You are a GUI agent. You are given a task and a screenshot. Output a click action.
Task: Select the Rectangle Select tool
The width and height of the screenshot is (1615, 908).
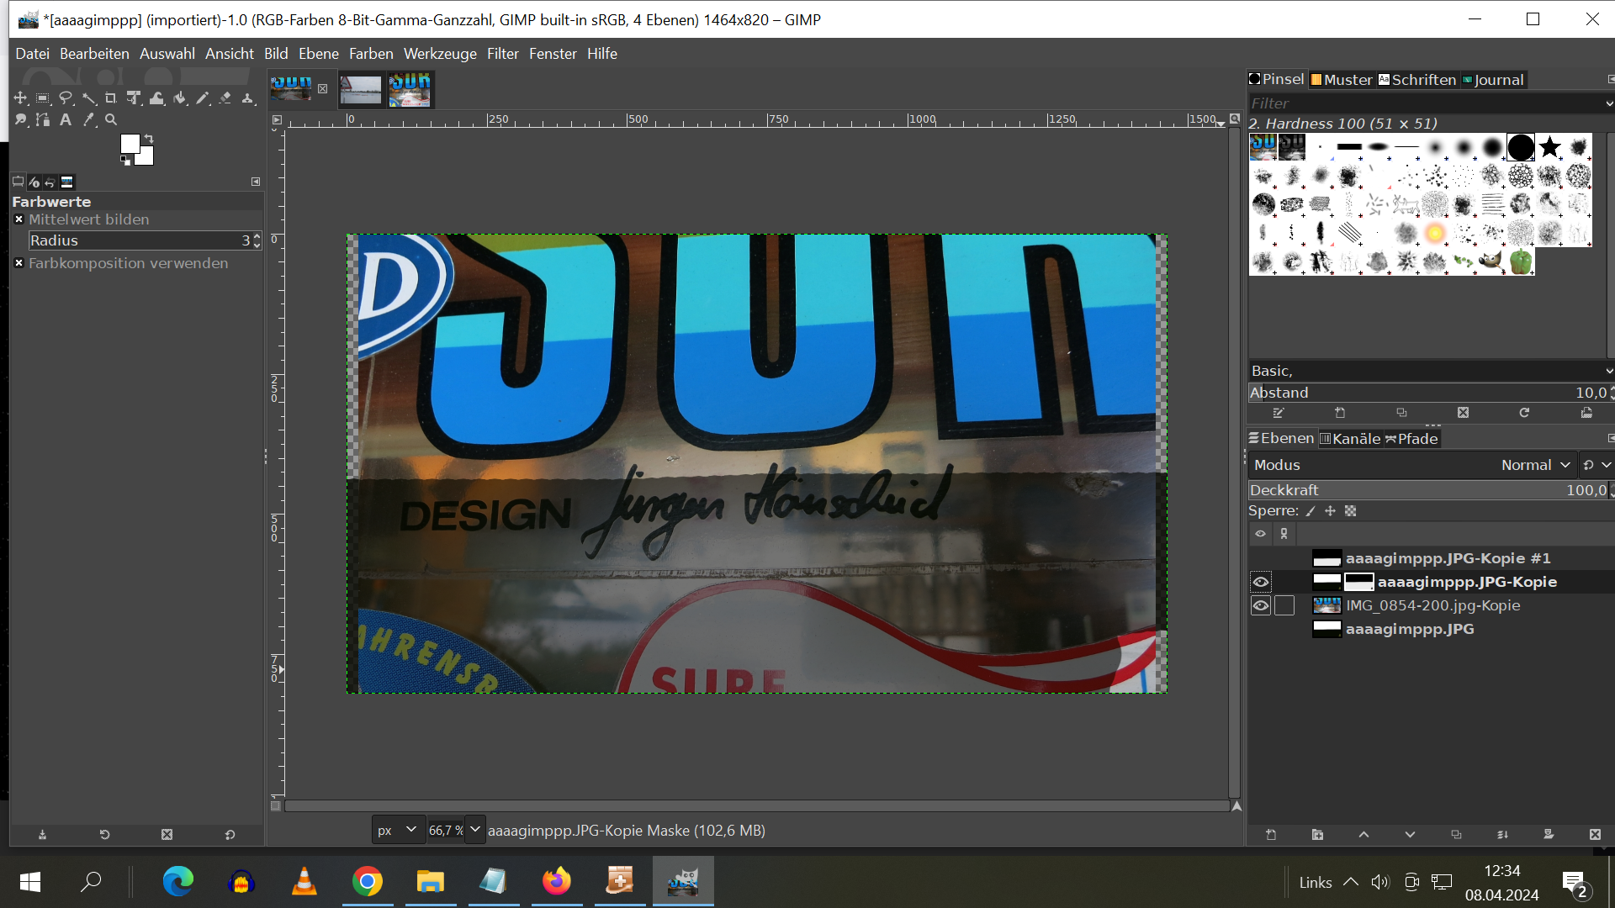(x=43, y=98)
